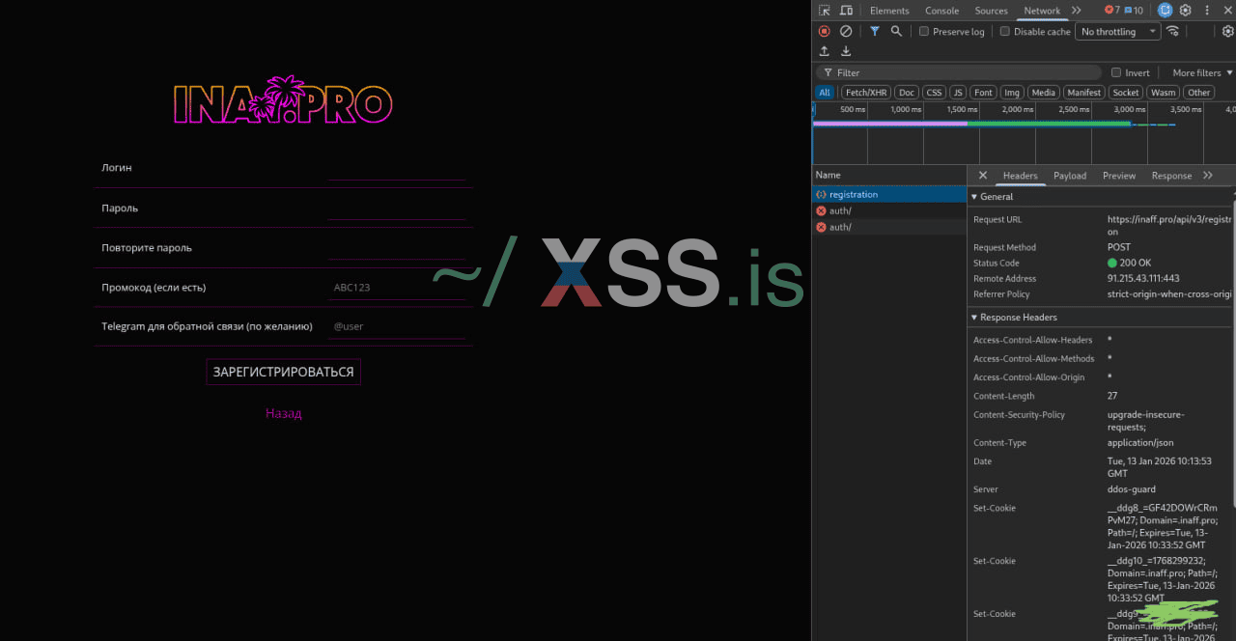1236x641 pixels.
Task: Close the request details pane
Action: (983, 176)
